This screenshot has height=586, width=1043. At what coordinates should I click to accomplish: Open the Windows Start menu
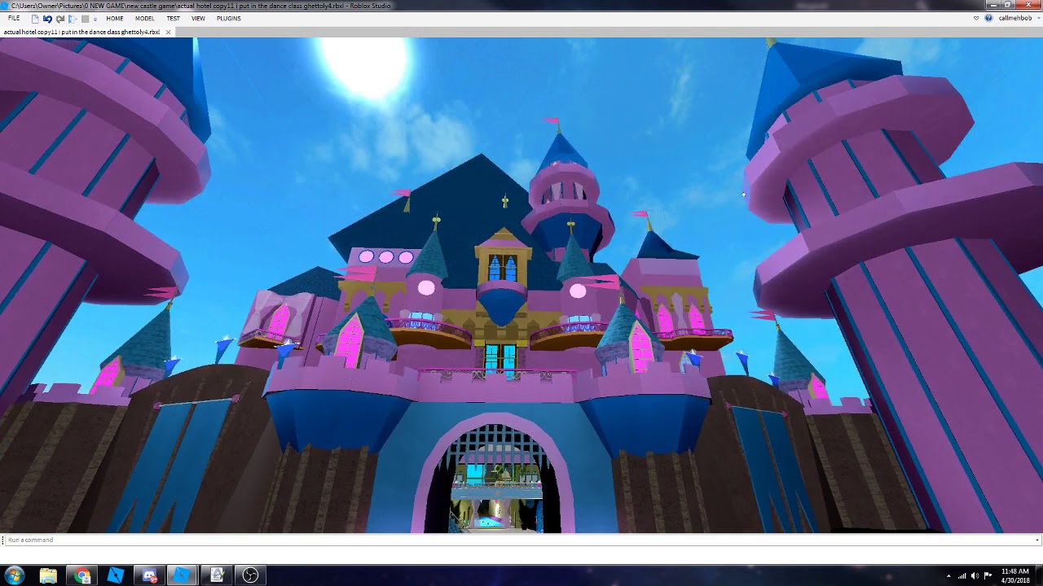tap(15, 575)
